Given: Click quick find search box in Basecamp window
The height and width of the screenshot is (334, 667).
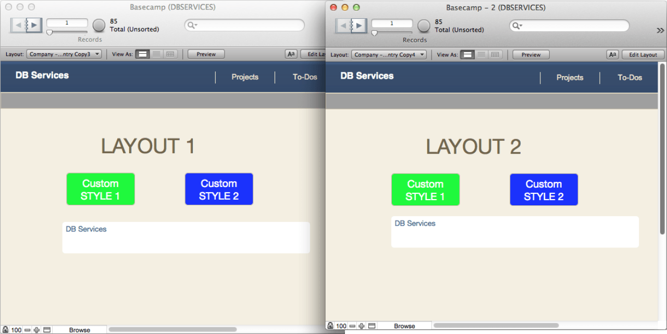Looking at the screenshot, I should [244, 25].
